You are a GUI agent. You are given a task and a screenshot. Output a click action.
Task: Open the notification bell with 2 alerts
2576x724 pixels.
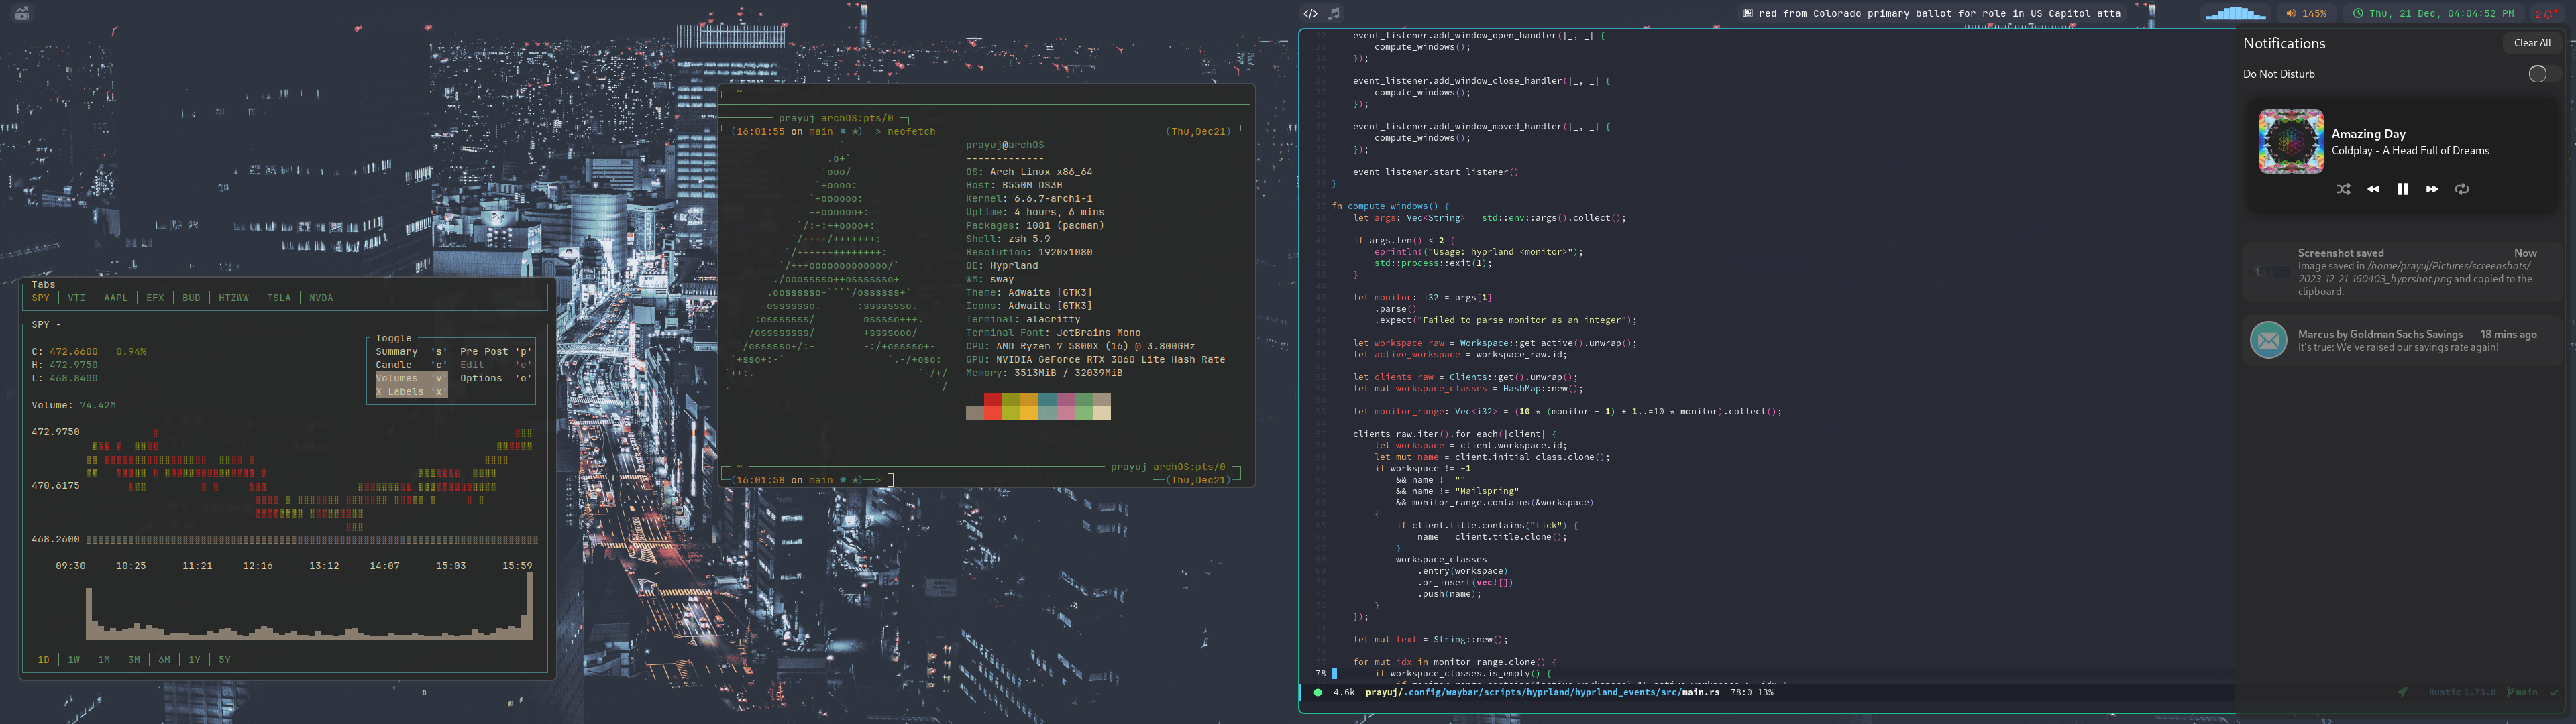(2546, 14)
